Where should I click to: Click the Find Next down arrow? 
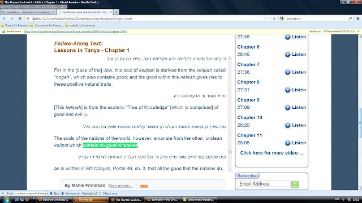tap(51, 193)
